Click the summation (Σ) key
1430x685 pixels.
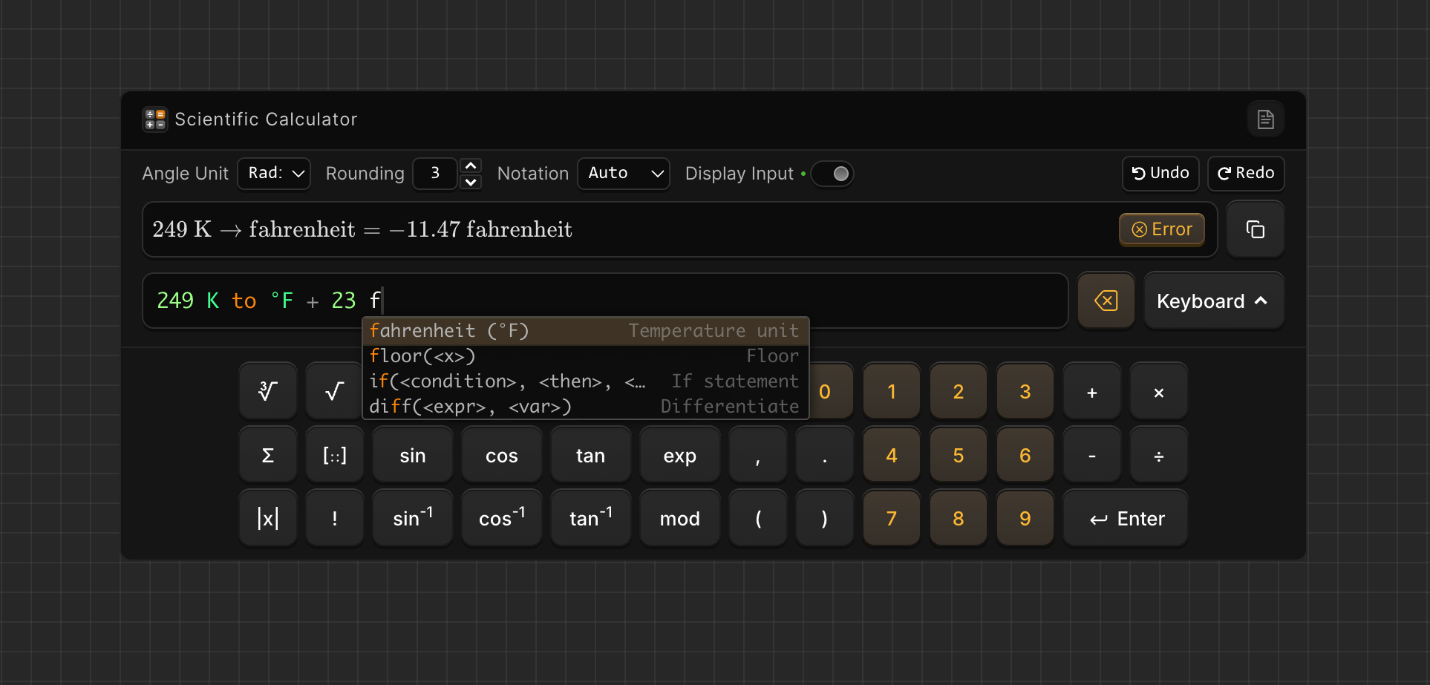[267, 454]
